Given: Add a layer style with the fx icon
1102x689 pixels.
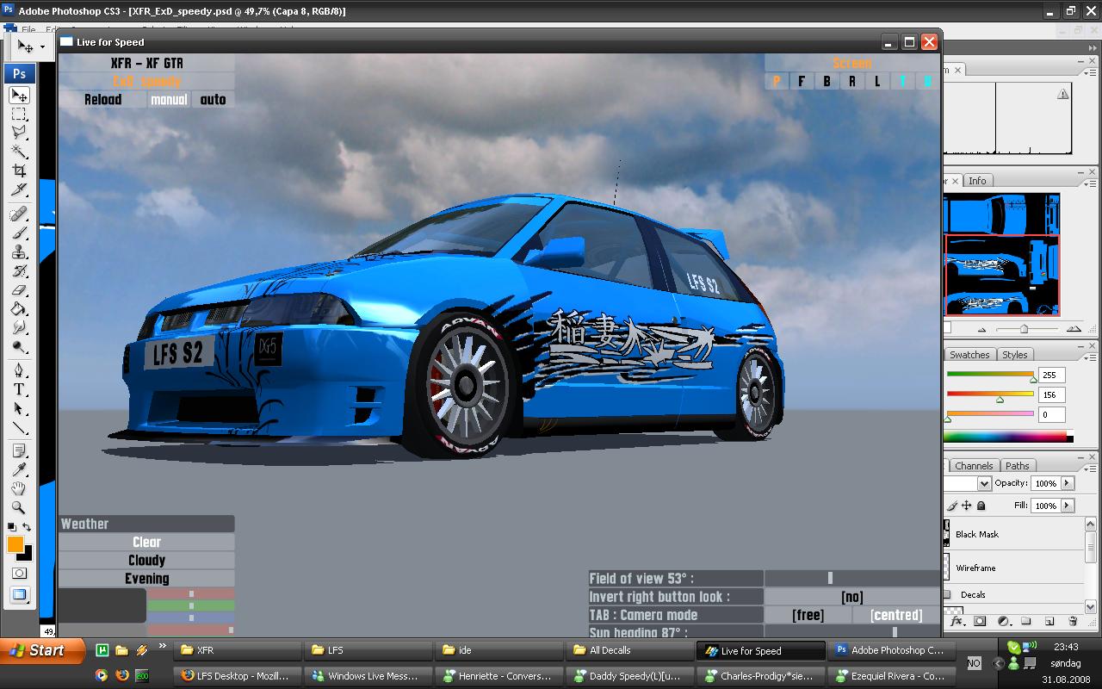Looking at the screenshot, I should coord(957,621).
